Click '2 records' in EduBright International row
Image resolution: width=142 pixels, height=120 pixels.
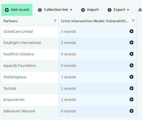pyautogui.click(x=68, y=43)
